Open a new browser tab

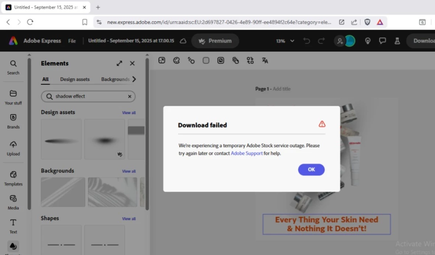pos(98,7)
